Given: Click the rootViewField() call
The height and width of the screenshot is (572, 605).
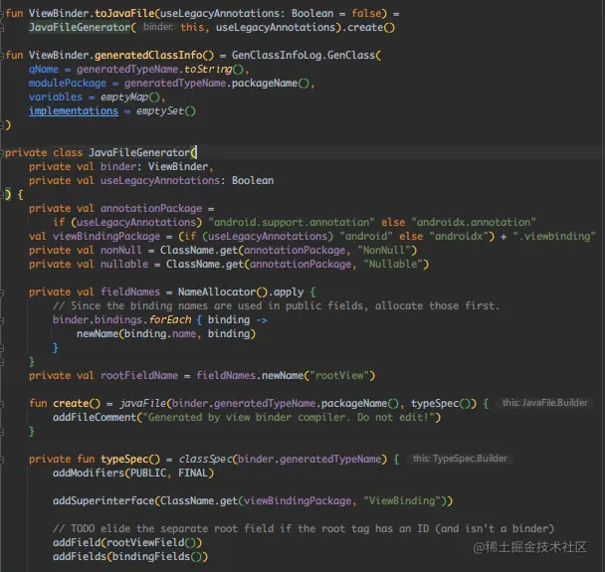Looking at the screenshot, I should pos(151,542).
